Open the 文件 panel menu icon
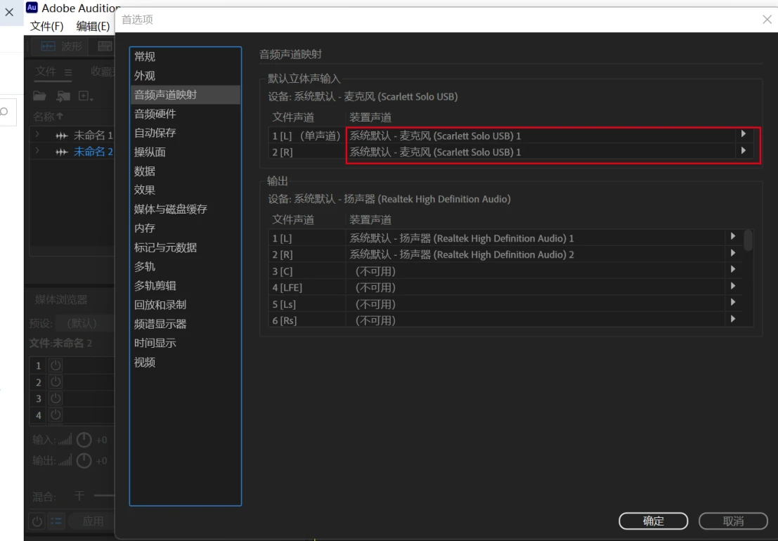The image size is (778, 541). pos(68,72)
